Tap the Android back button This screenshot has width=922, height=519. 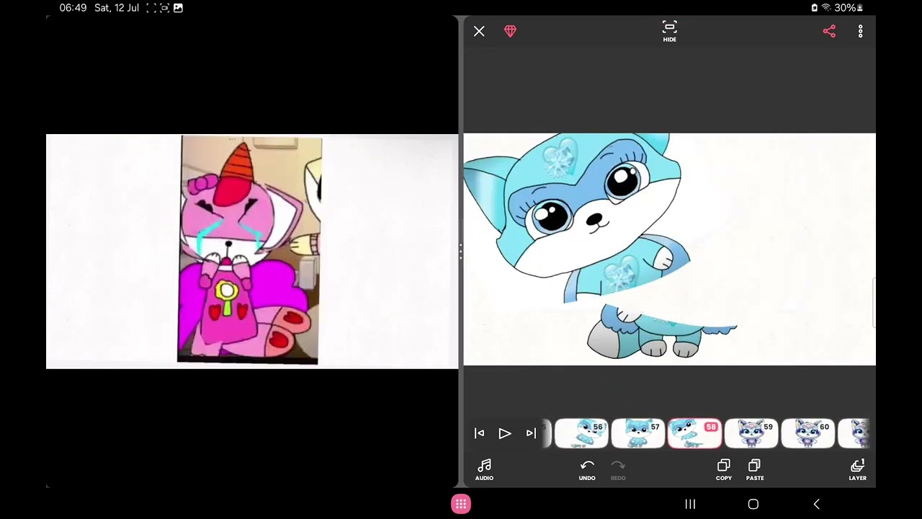pyautogui.click(x=816, y=504)
